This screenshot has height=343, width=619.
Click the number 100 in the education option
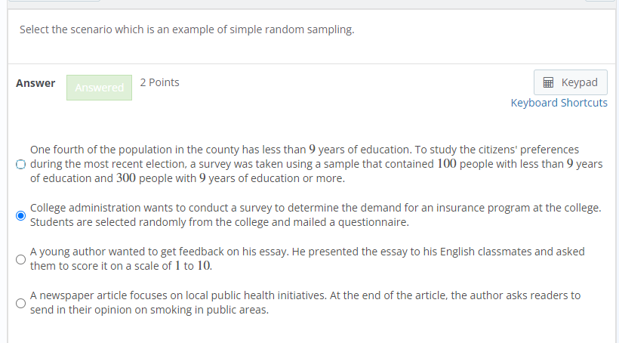pos(447,164)
